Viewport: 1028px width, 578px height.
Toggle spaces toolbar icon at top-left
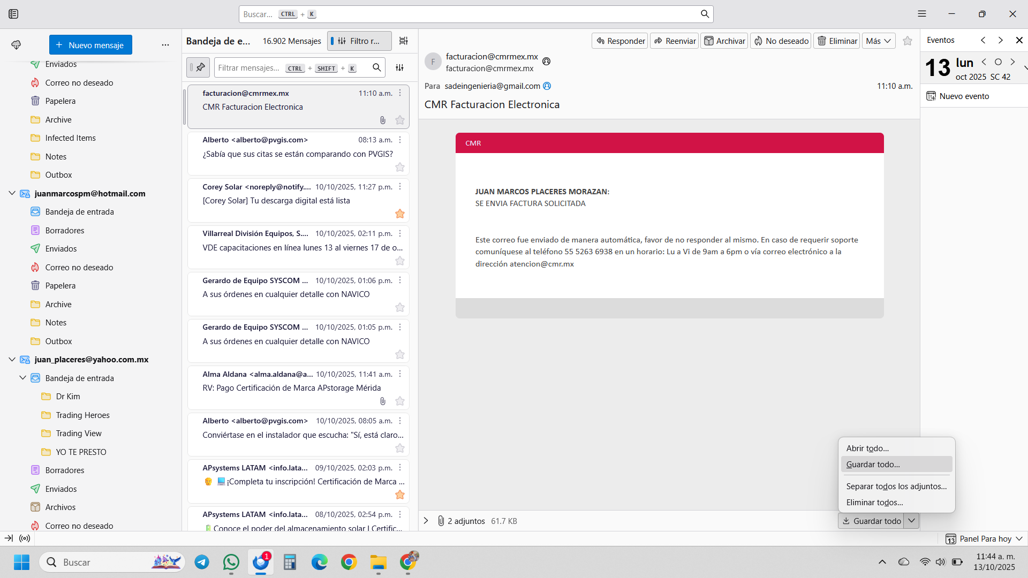pos(13,14)
